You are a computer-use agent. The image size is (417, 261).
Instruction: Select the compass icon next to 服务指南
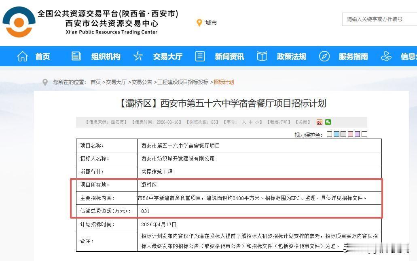pyautogui.click(x=324, y=57)
